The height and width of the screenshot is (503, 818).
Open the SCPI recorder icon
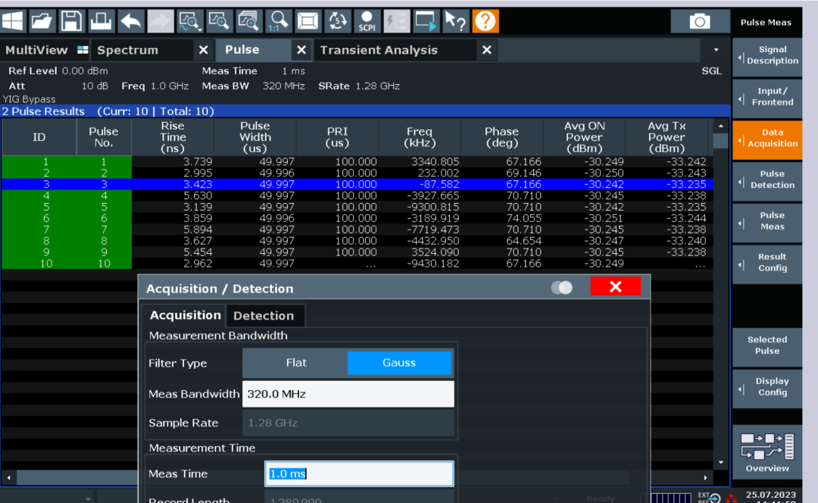[367, 21]
